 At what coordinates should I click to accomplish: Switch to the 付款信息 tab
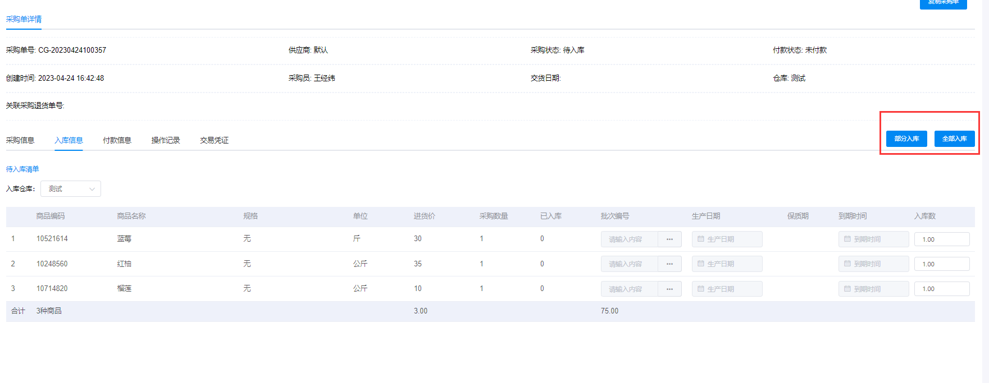(117, 140)
